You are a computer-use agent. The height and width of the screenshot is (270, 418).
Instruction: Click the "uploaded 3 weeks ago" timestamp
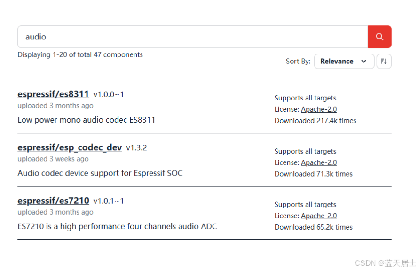53,159
